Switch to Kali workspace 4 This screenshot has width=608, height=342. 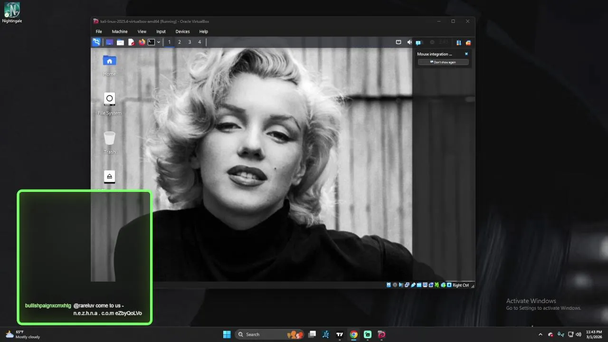pyautogui.click(x=199, y=42)
